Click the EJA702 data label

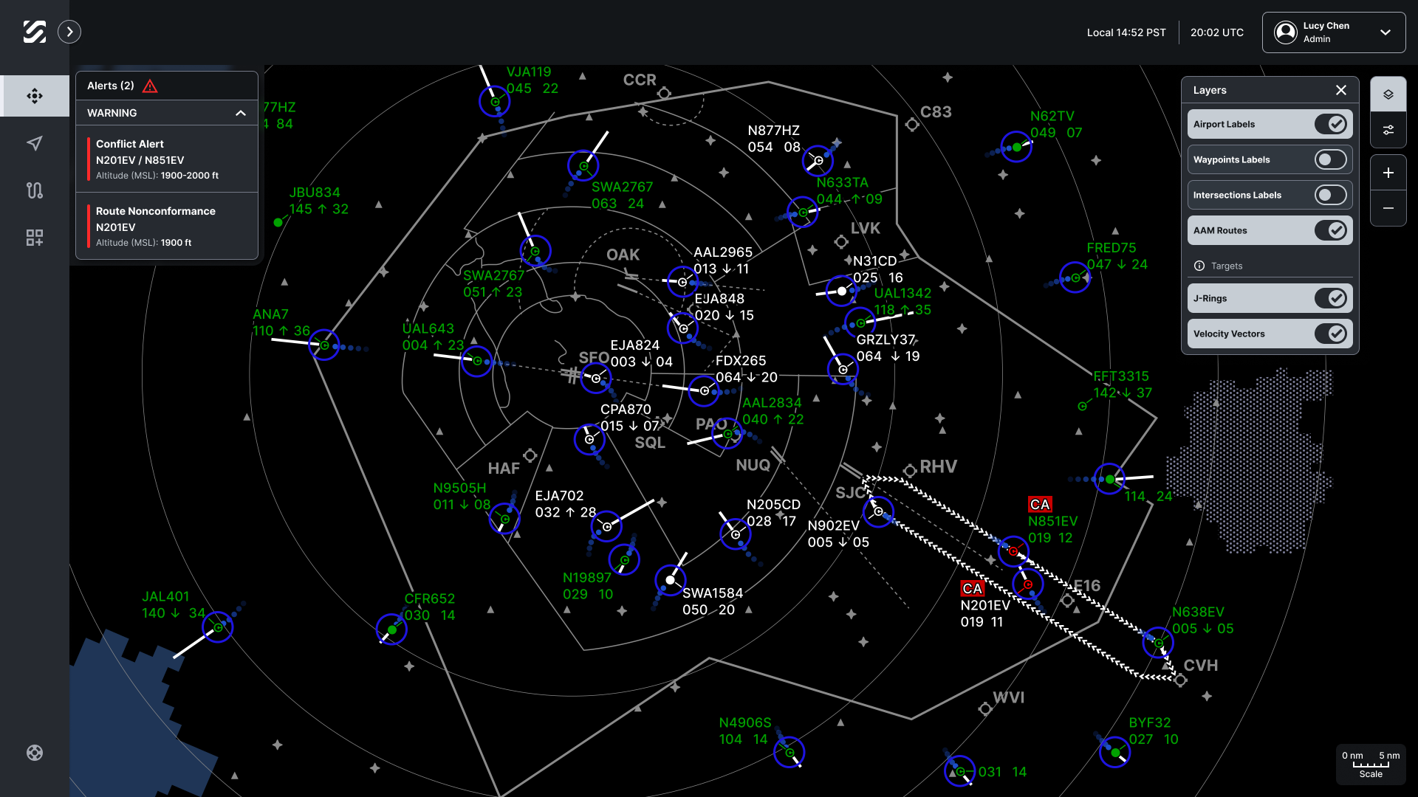(565, 504)
